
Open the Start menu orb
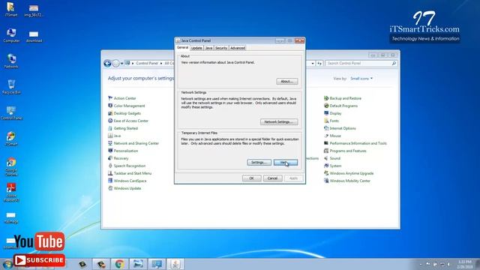[7, 264]
